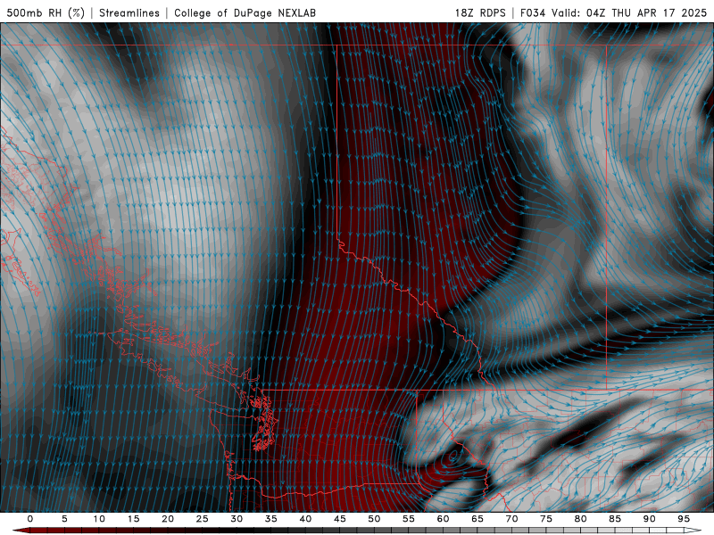The height and width of the screenshot is (535, 714).
Task: Select the 45 label on the color scale
Action: click(x=340, y=519)
